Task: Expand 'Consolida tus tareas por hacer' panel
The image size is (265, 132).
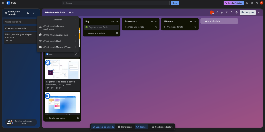Action: coord(35,122)
